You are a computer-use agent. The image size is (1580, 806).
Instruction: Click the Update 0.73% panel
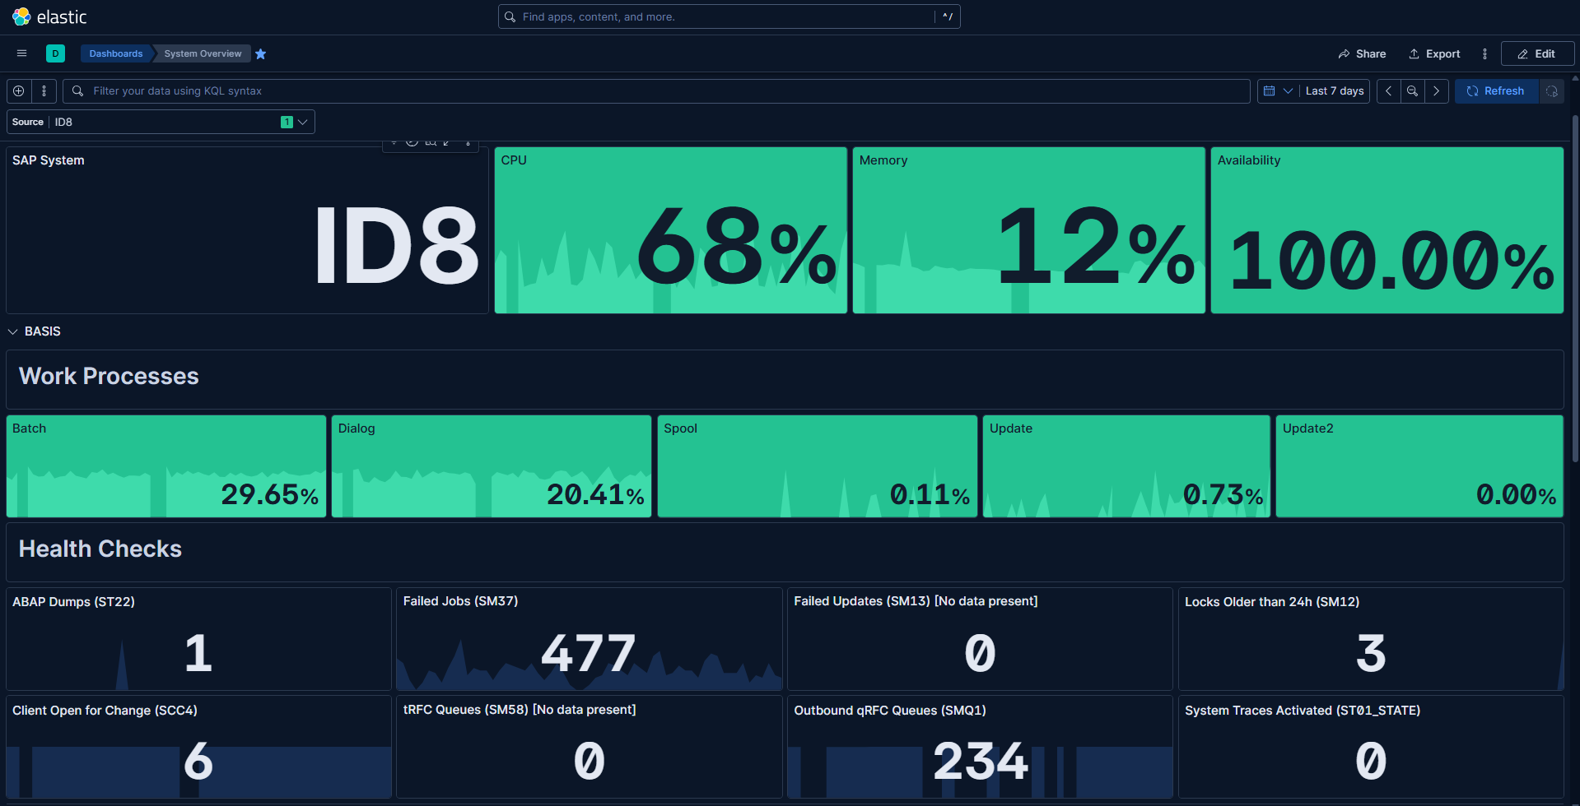(x=1126, y=466)
